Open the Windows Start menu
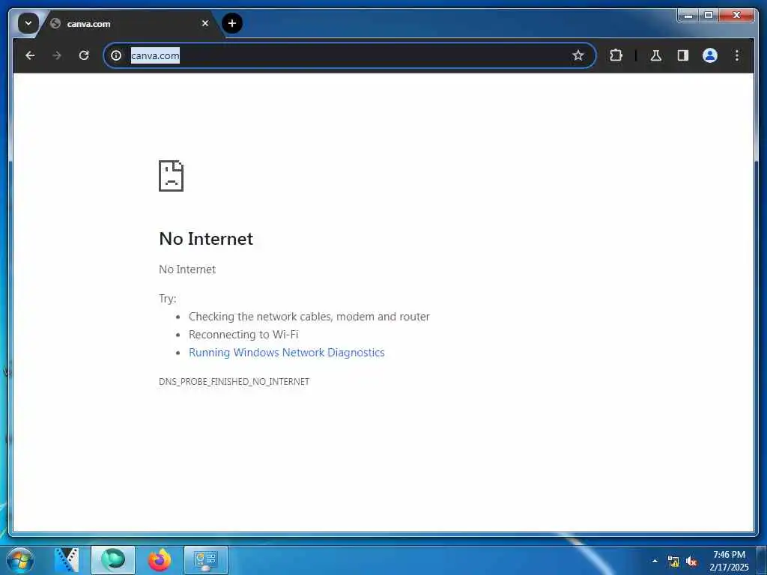767x575 pixels. (20, 560)
